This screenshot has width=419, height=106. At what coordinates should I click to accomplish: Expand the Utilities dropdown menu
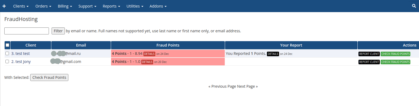pos(135,6)
